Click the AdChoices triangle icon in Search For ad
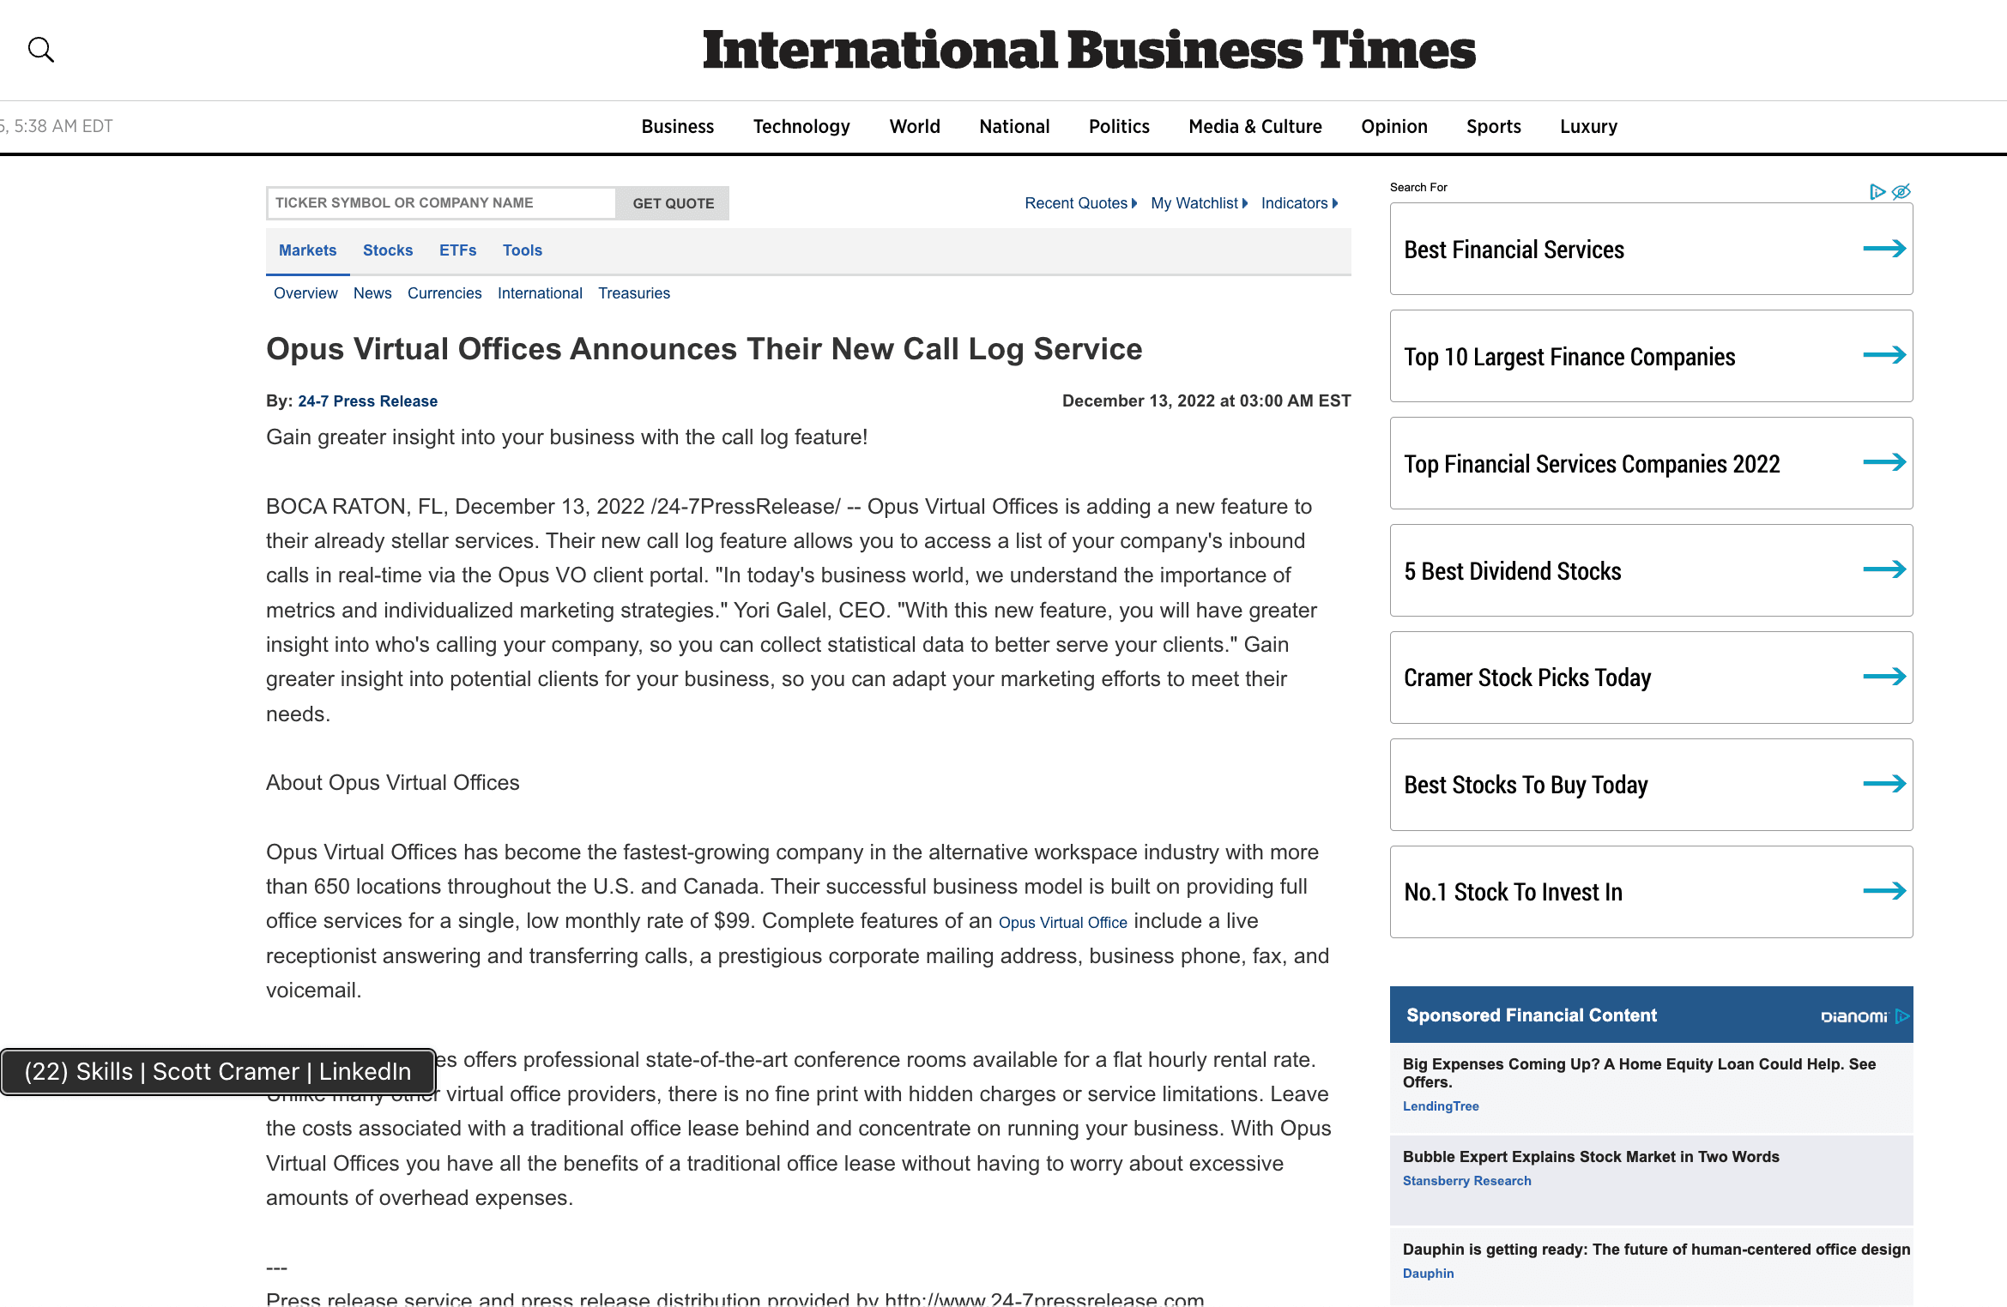The width and height of the screenshot is (2007, 1307). pyautogui.click(x=1877, y=192)
